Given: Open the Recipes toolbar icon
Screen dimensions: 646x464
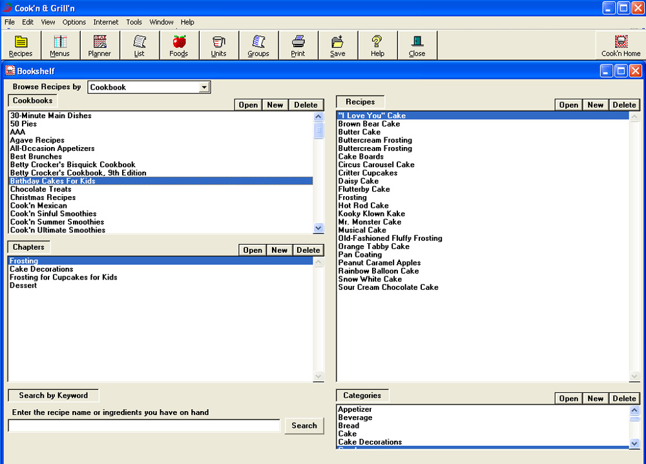Looking at the screenshot, I should (21, 45).
